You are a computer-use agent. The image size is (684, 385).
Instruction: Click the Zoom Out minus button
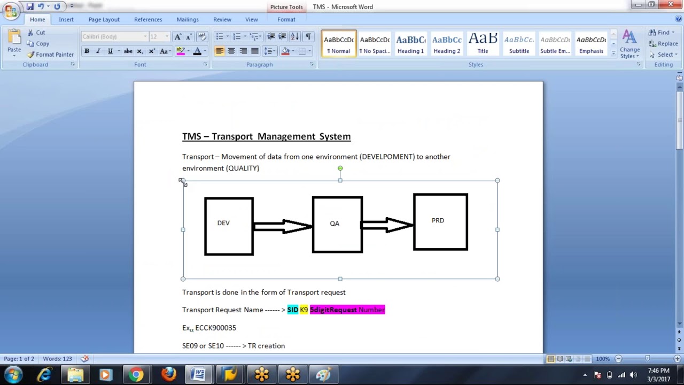point(618,359)
